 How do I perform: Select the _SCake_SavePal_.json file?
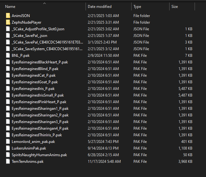tap(29, 36)
